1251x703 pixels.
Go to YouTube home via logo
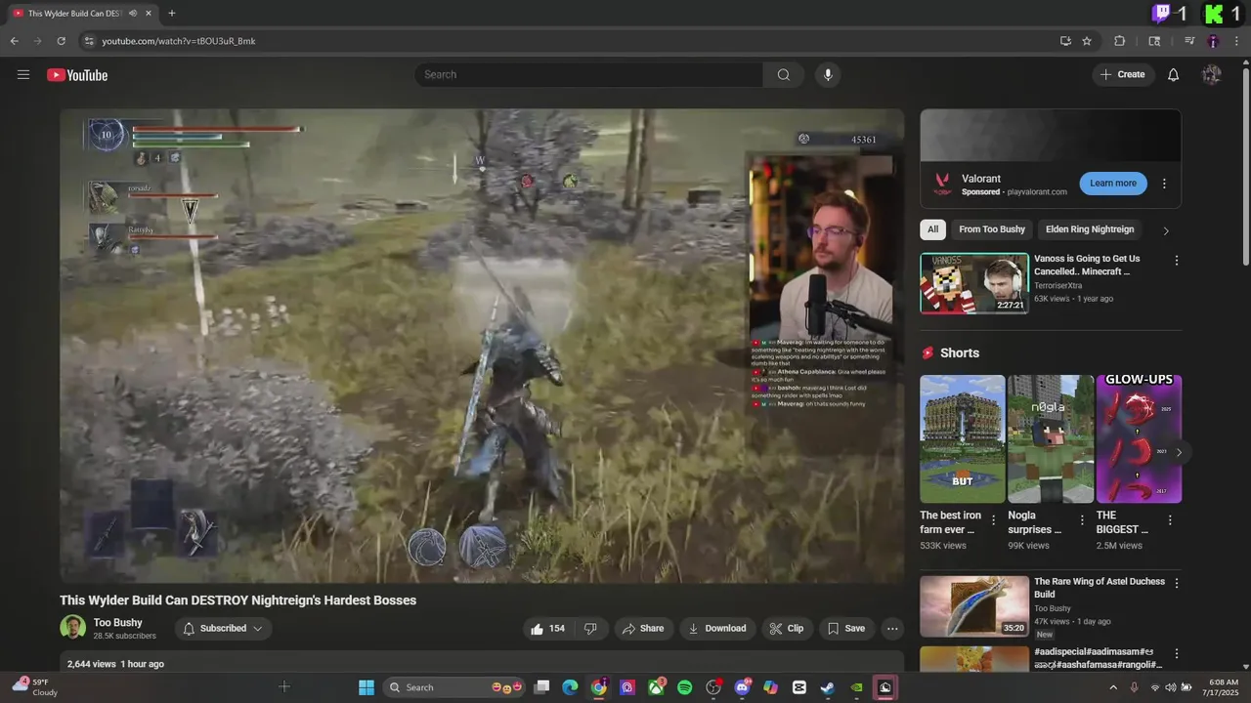pos(77,75)
